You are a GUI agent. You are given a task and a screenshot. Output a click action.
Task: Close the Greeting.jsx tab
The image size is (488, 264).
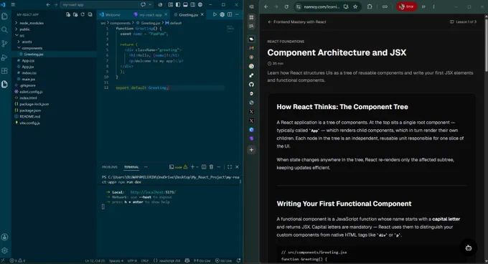pos(202,14)
